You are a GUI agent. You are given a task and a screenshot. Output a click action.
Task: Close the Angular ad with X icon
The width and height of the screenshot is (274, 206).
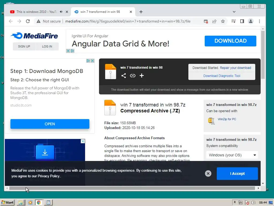coord(68,51)
